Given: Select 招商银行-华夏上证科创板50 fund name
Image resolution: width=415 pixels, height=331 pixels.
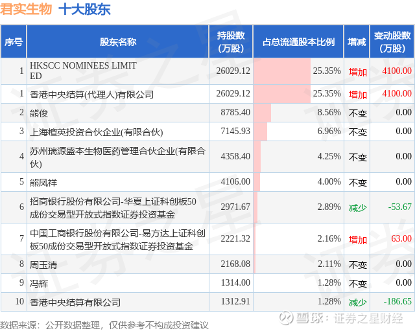Looking at the screenshot, I should (113, 207).
